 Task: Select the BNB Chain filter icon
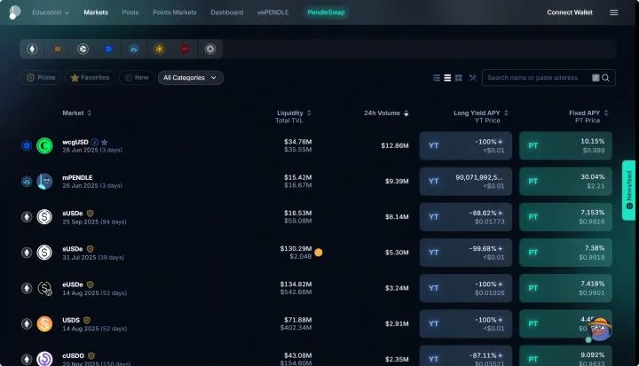(160, 49)
